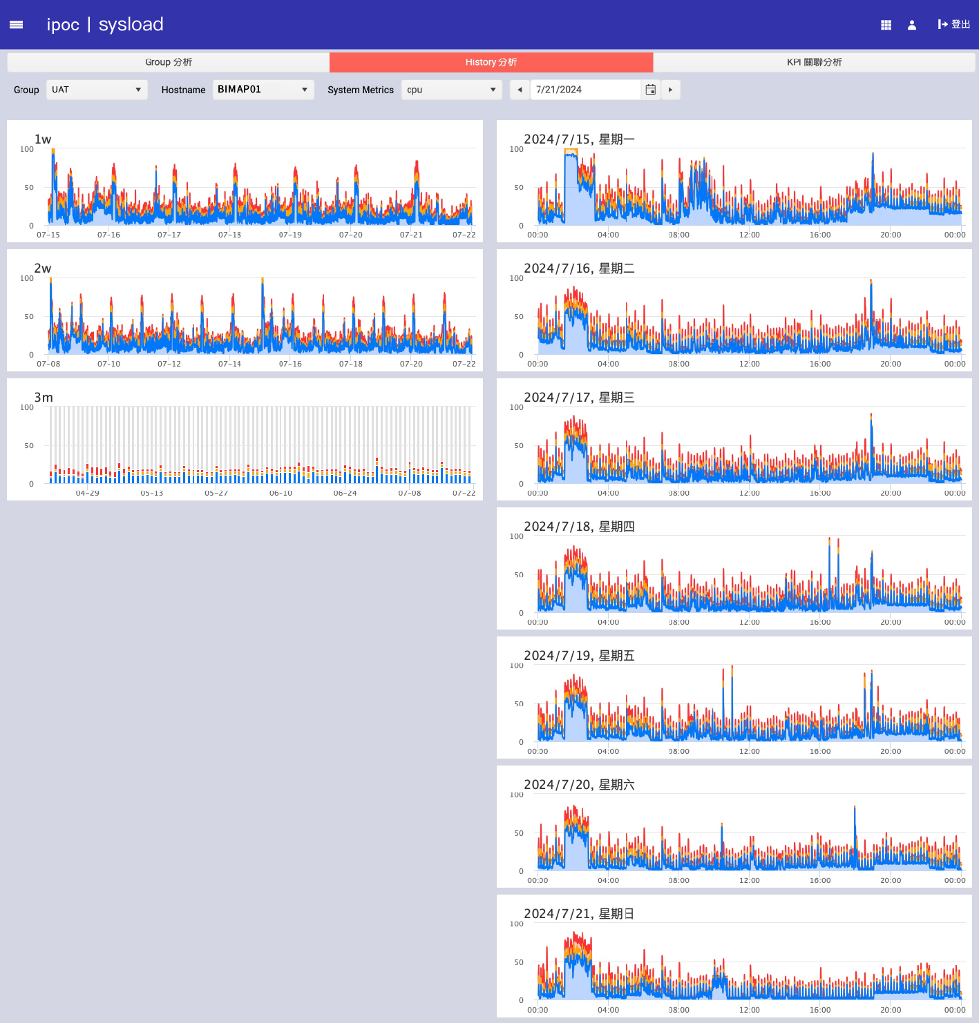
Task: Open the System Metrics dropdown showing cpu
Action: pos(452,90)
